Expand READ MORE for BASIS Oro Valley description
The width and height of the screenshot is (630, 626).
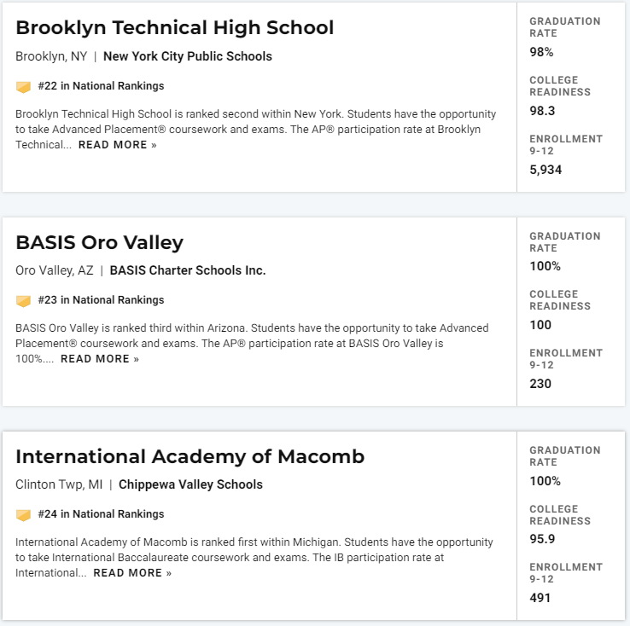click(100, 359)
